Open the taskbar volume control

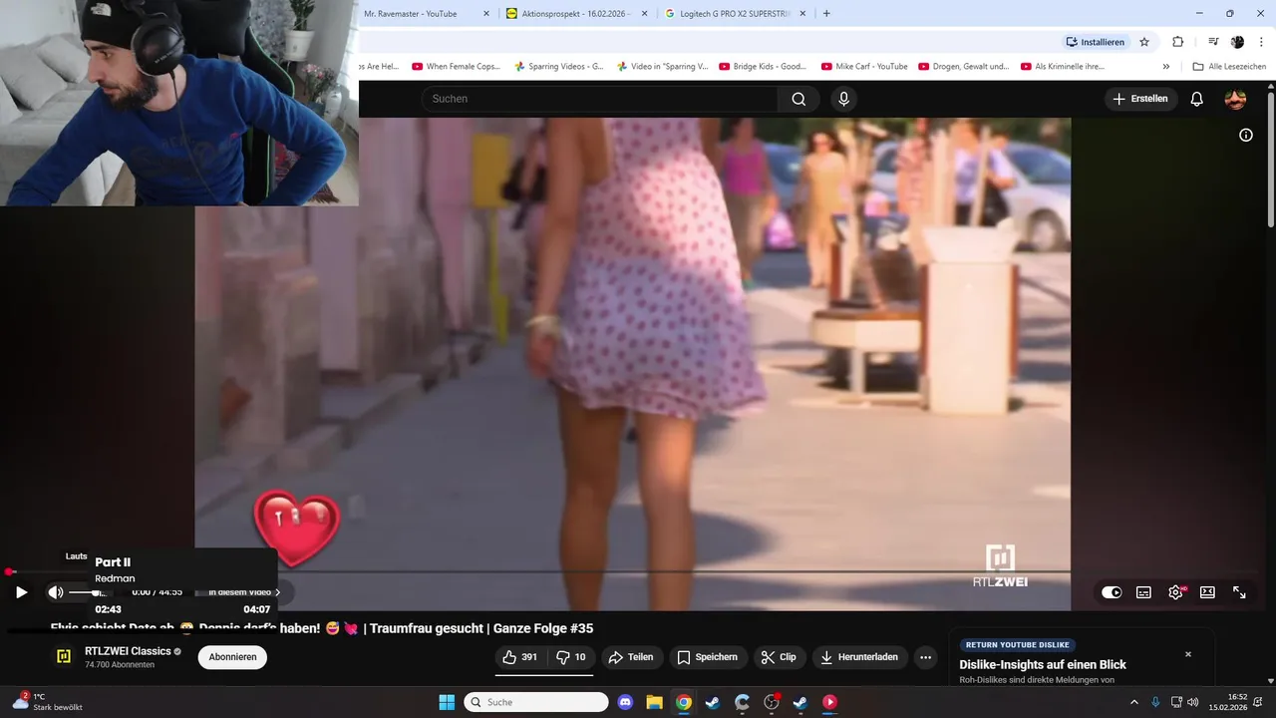[x=1193, y=702]
